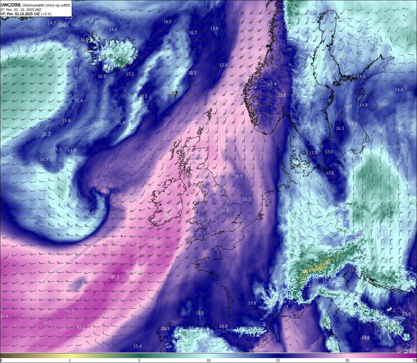The image size is (417, 363).
Task: Click the 22.3 value near northwest Spain
Action: click(165, 329)
